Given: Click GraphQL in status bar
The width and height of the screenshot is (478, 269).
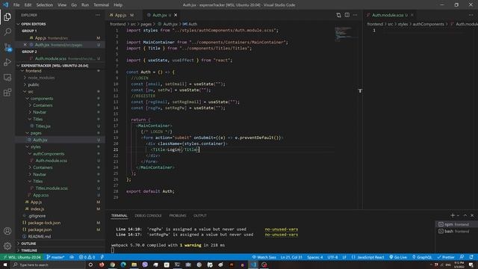Looking at the screenshot, I should point(422,257).
